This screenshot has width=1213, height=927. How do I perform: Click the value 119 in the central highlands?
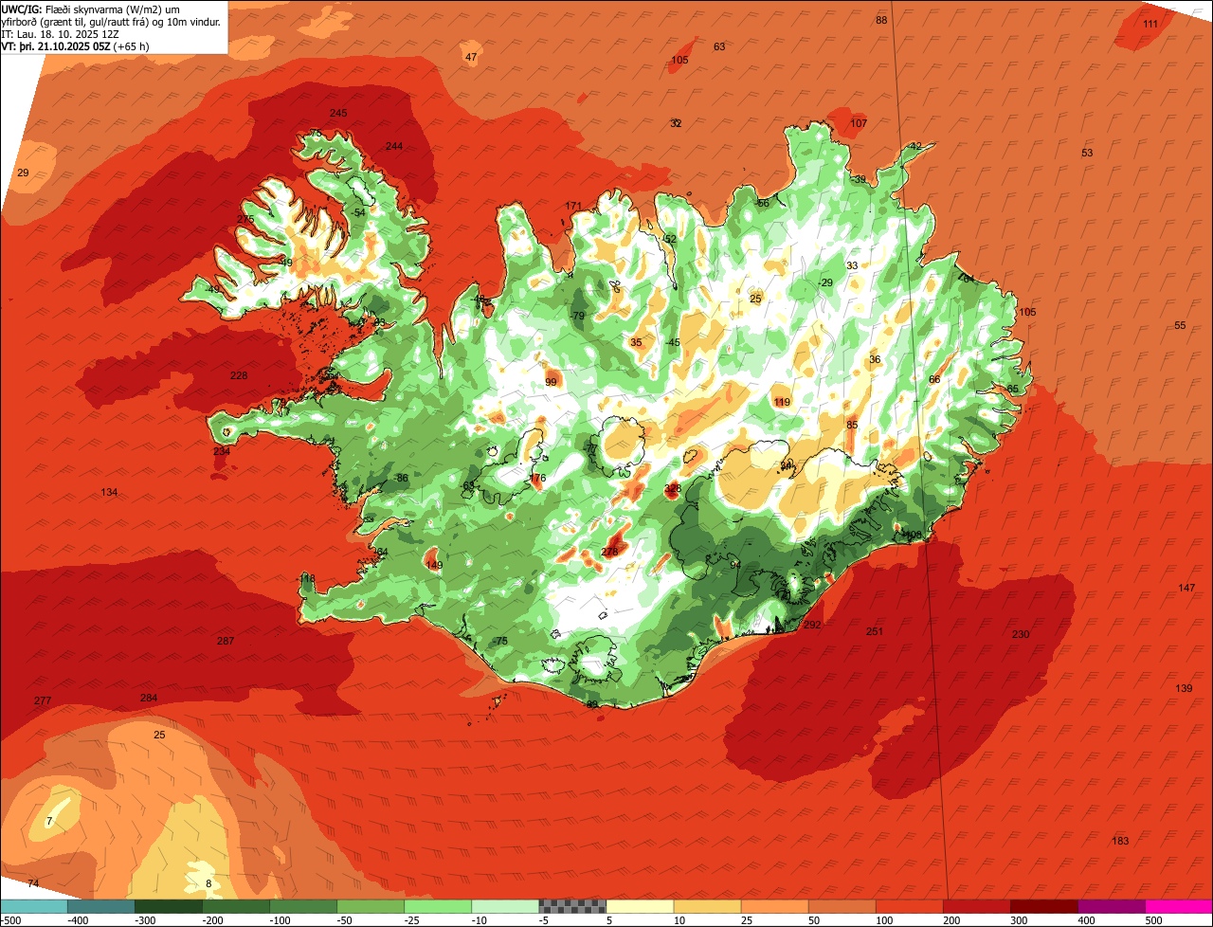point(782,403)
